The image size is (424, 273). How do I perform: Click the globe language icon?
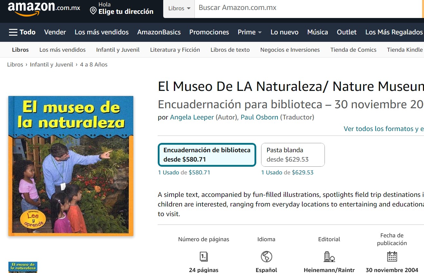tap(266, 257)
